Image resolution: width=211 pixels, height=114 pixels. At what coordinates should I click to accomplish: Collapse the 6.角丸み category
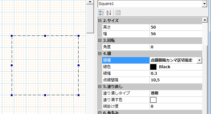(100, 113)
